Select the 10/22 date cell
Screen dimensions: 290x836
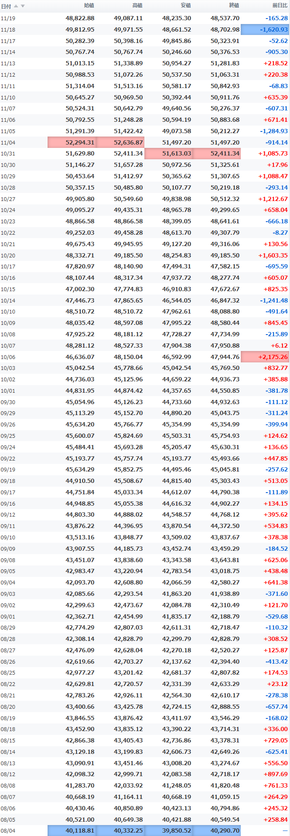[x=8, y=233]
